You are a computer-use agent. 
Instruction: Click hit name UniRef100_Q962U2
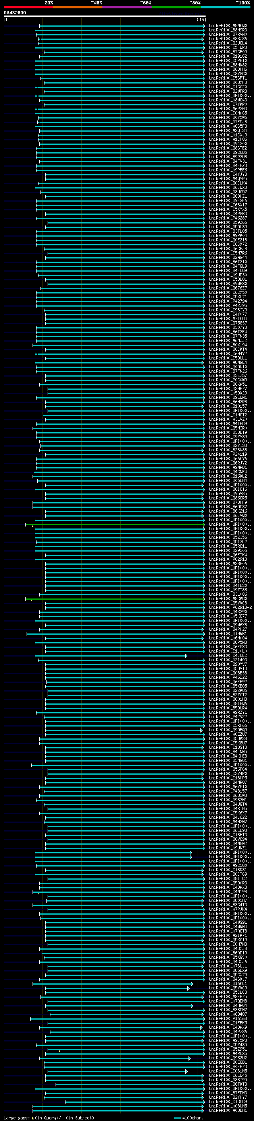(x=227, y=1058)
